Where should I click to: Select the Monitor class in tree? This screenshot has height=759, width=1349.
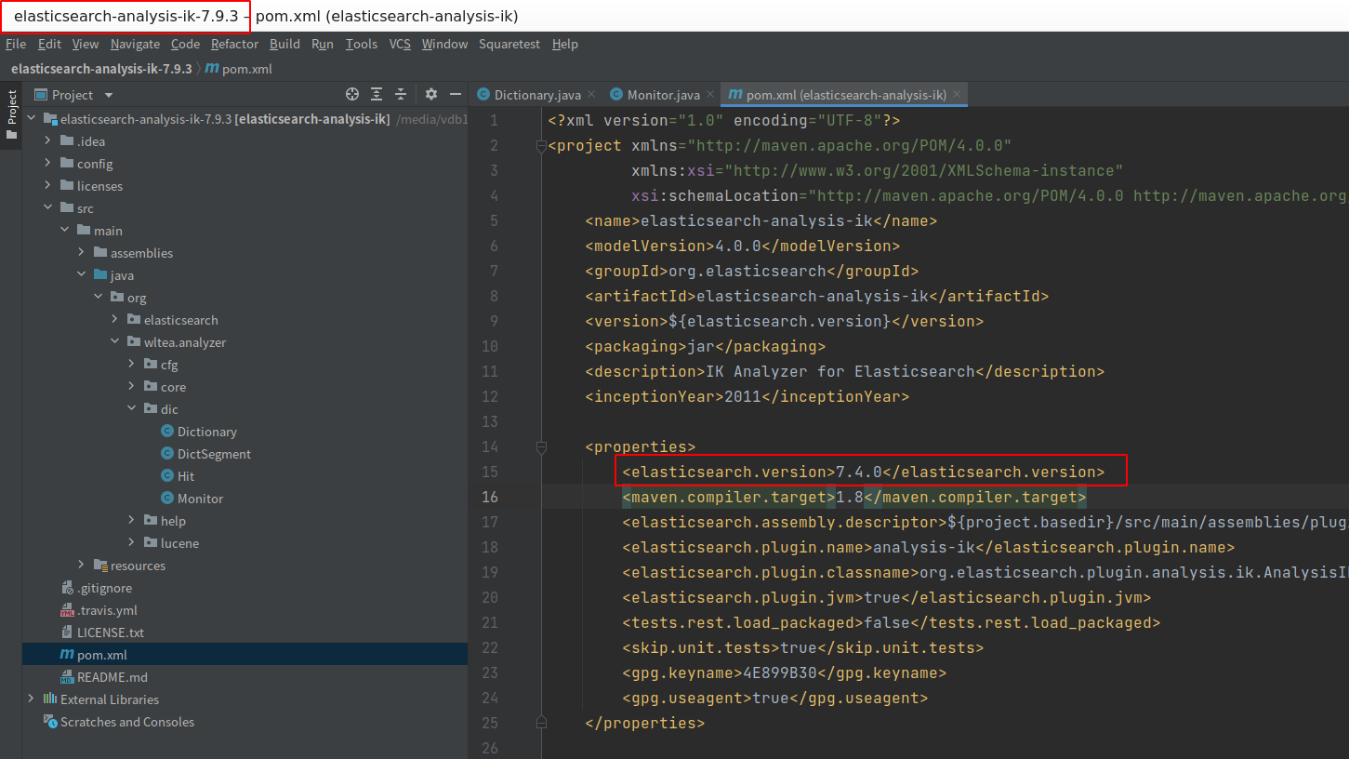pyautogui.click(x=192, y=499)
